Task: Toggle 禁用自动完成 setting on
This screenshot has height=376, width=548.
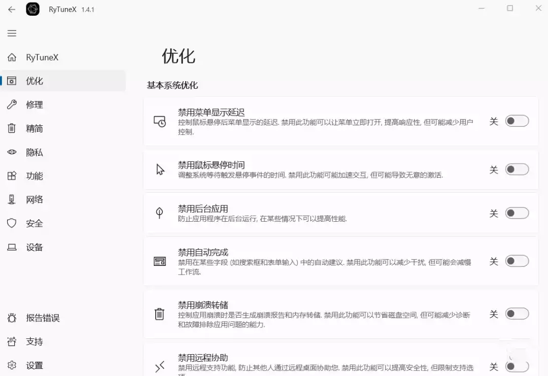Action: 517,260
